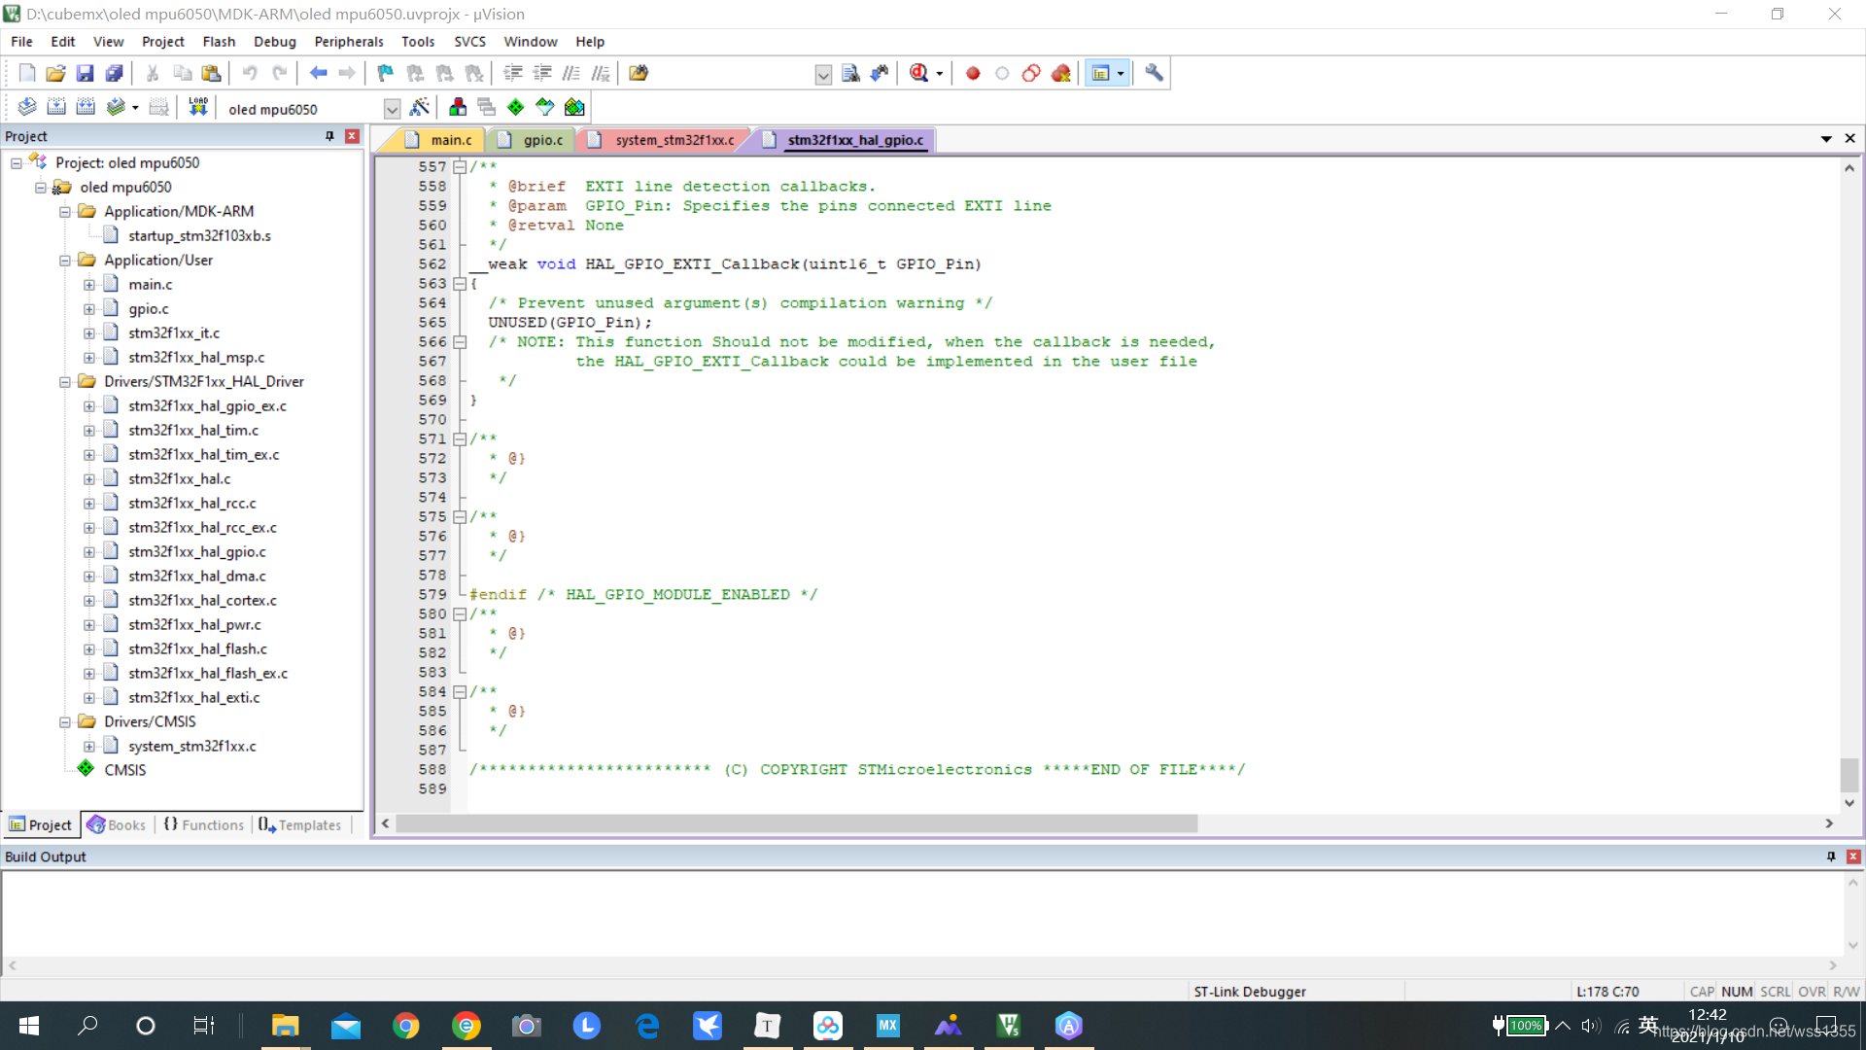Open Configuration with the wrench icon

click(x=1154, y=73)
